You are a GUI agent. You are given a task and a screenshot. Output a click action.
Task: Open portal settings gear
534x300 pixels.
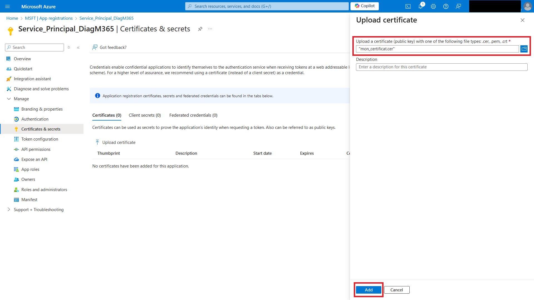tap(433, 6)
